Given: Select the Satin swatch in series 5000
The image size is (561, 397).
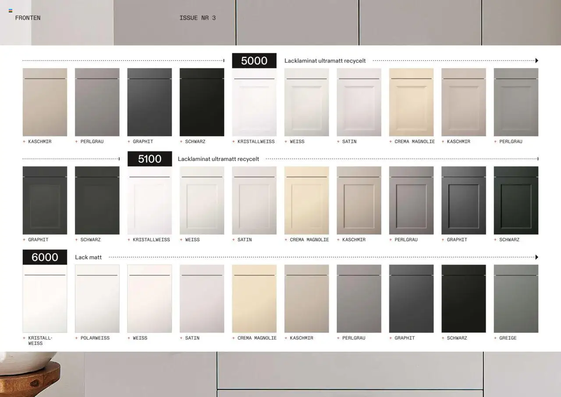Looking at the screenshot, I should point(359,102).
